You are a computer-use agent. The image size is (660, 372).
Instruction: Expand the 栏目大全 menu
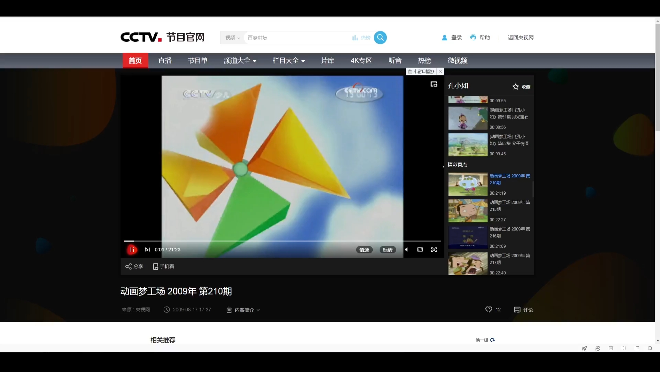(289, 61)
